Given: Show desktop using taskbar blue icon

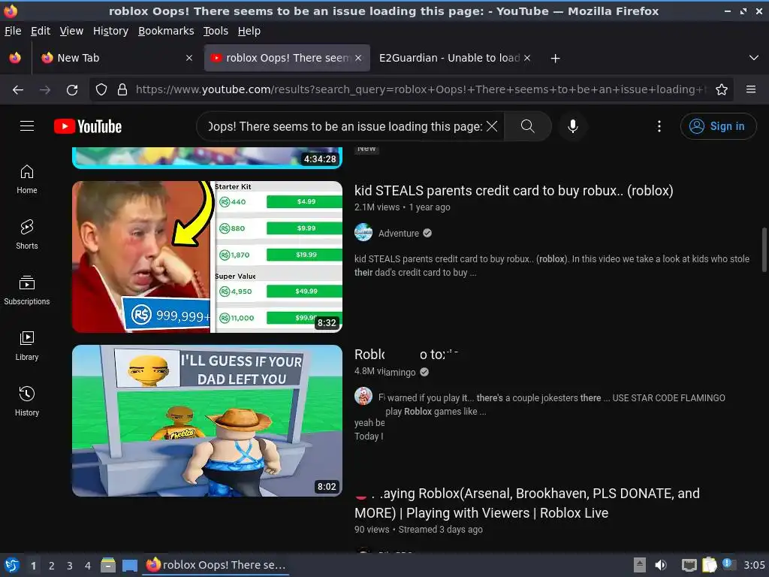Looking at the screenshot, I should pyautogui.click(x=129, y=565).
